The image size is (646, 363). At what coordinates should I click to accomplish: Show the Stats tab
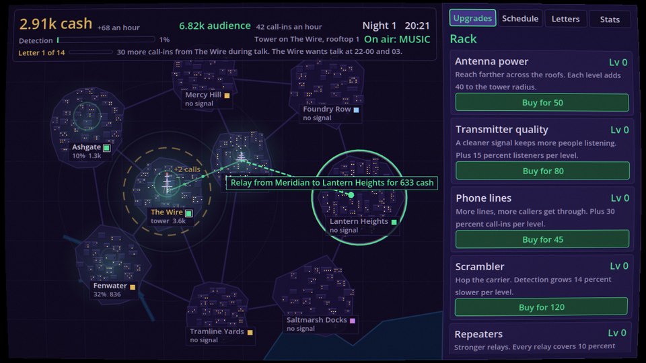[610, 19]
